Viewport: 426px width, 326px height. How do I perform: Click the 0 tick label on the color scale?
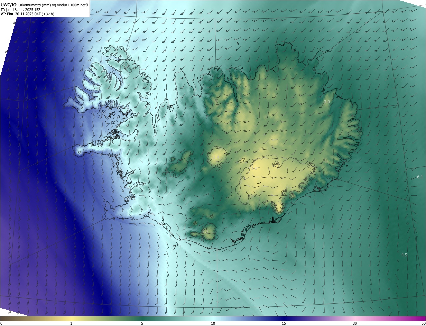coord(1,323)
